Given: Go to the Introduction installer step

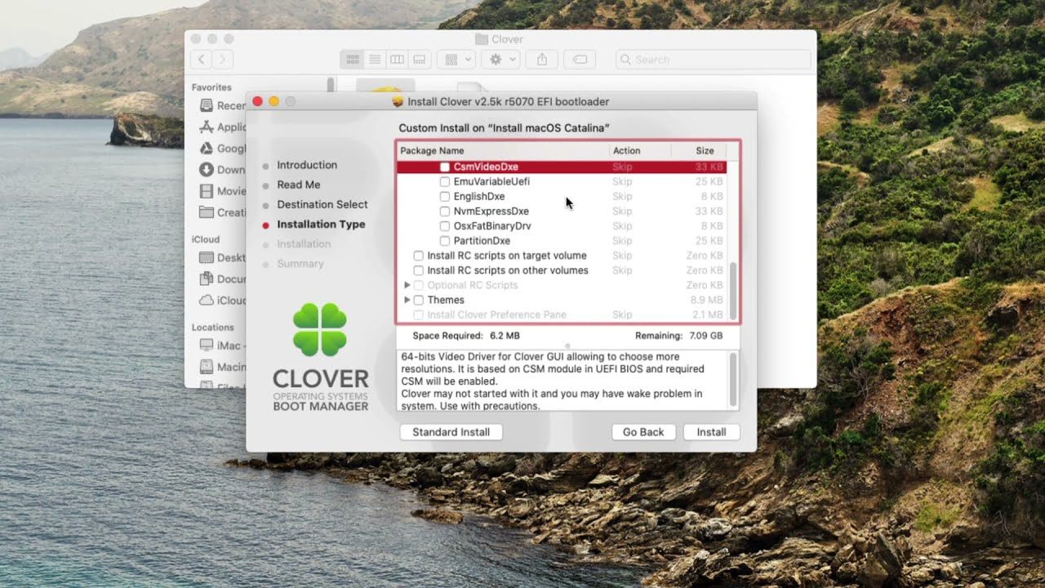Looking at the screenshot, I should [307, 165].
